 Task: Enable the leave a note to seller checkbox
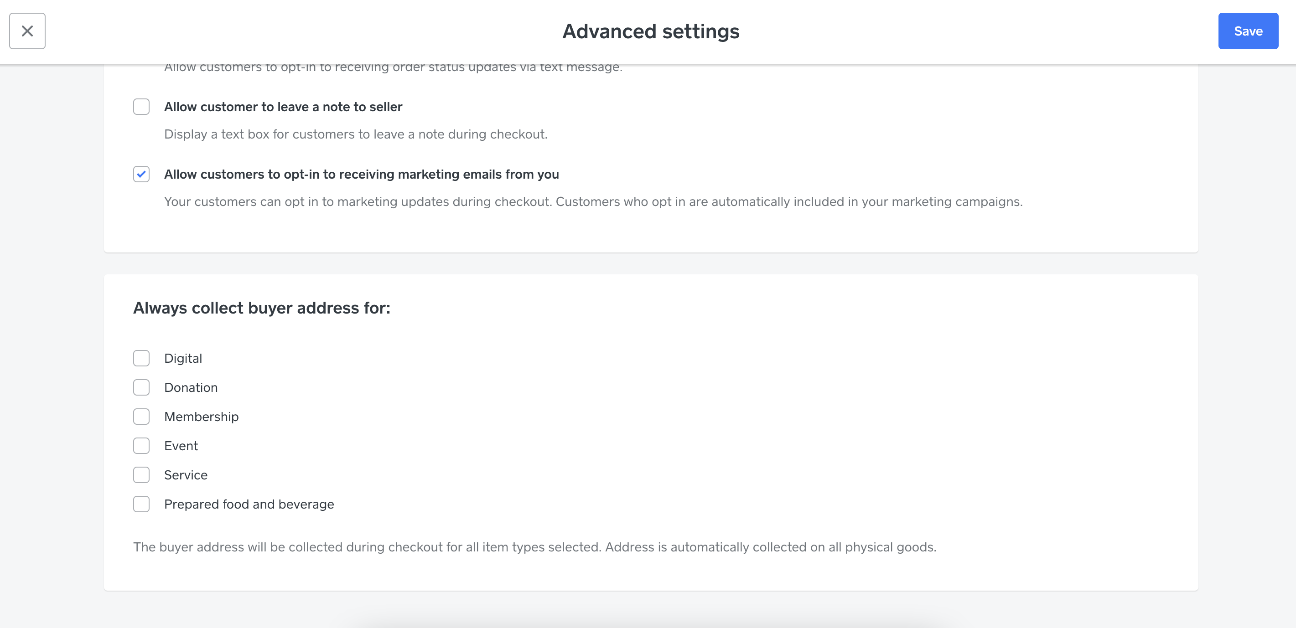[141, 107]
